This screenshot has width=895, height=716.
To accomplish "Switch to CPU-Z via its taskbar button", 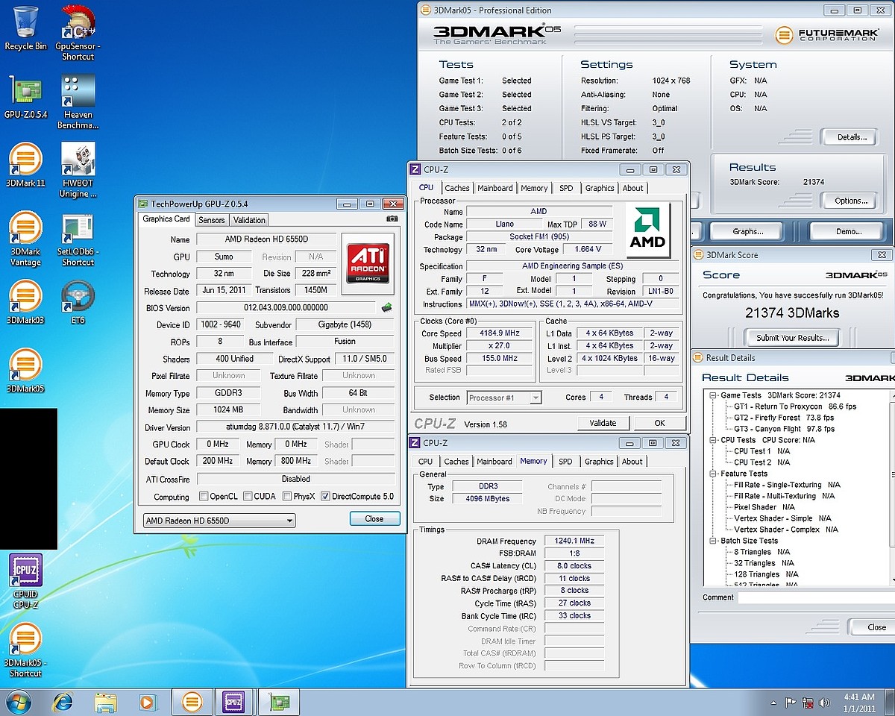I will 234,702.
